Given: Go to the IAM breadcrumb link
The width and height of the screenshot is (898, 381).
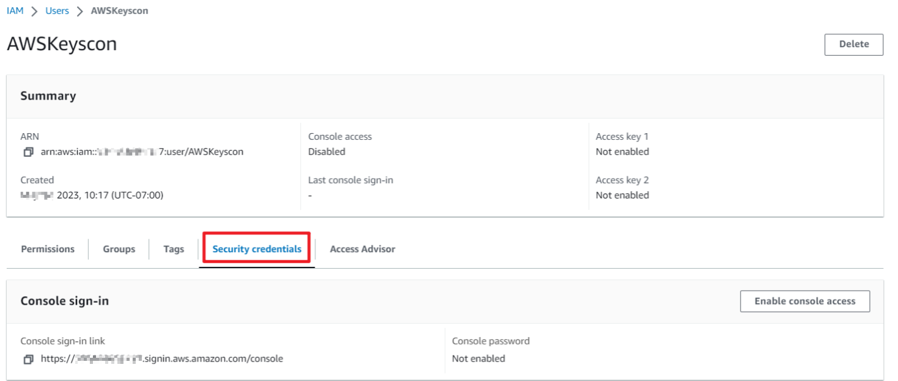Looking at the screenshot, I should coord(15,11).
